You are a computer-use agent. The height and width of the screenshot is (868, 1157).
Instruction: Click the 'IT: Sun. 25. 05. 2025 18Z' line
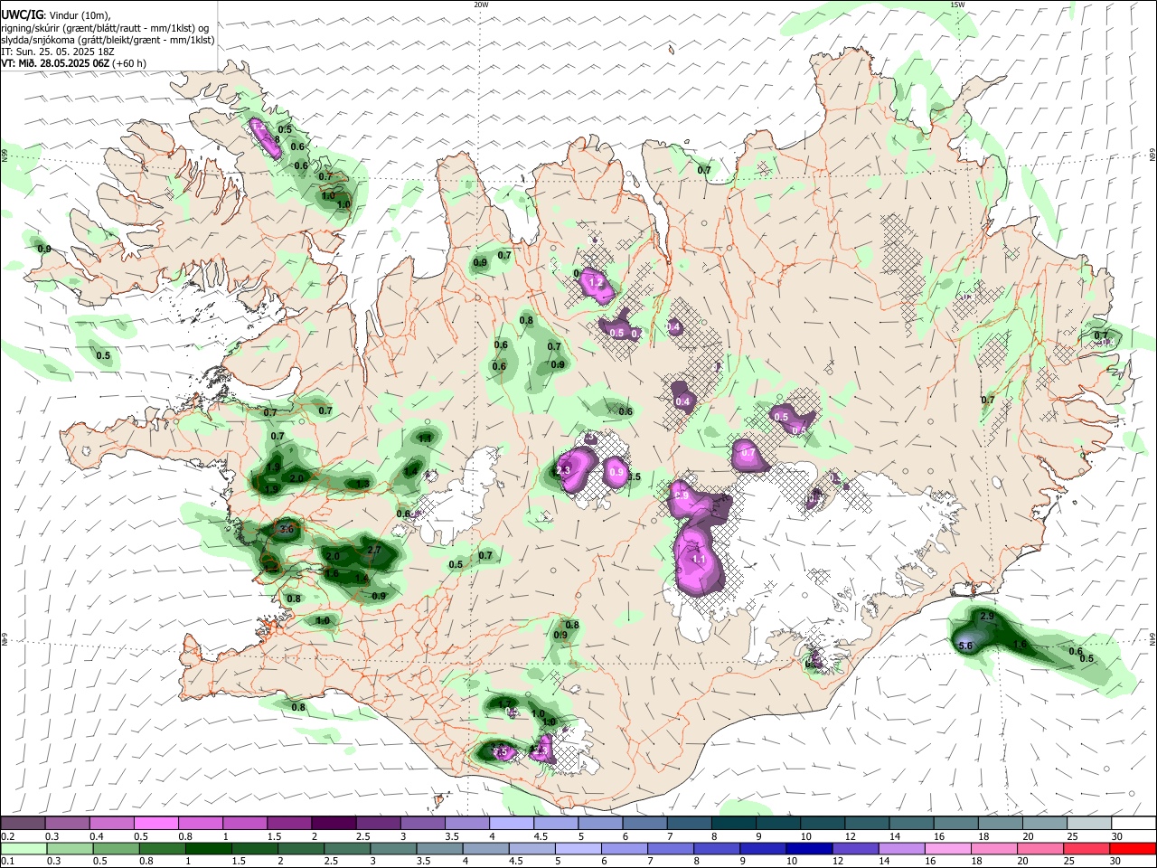coord(58,52)
